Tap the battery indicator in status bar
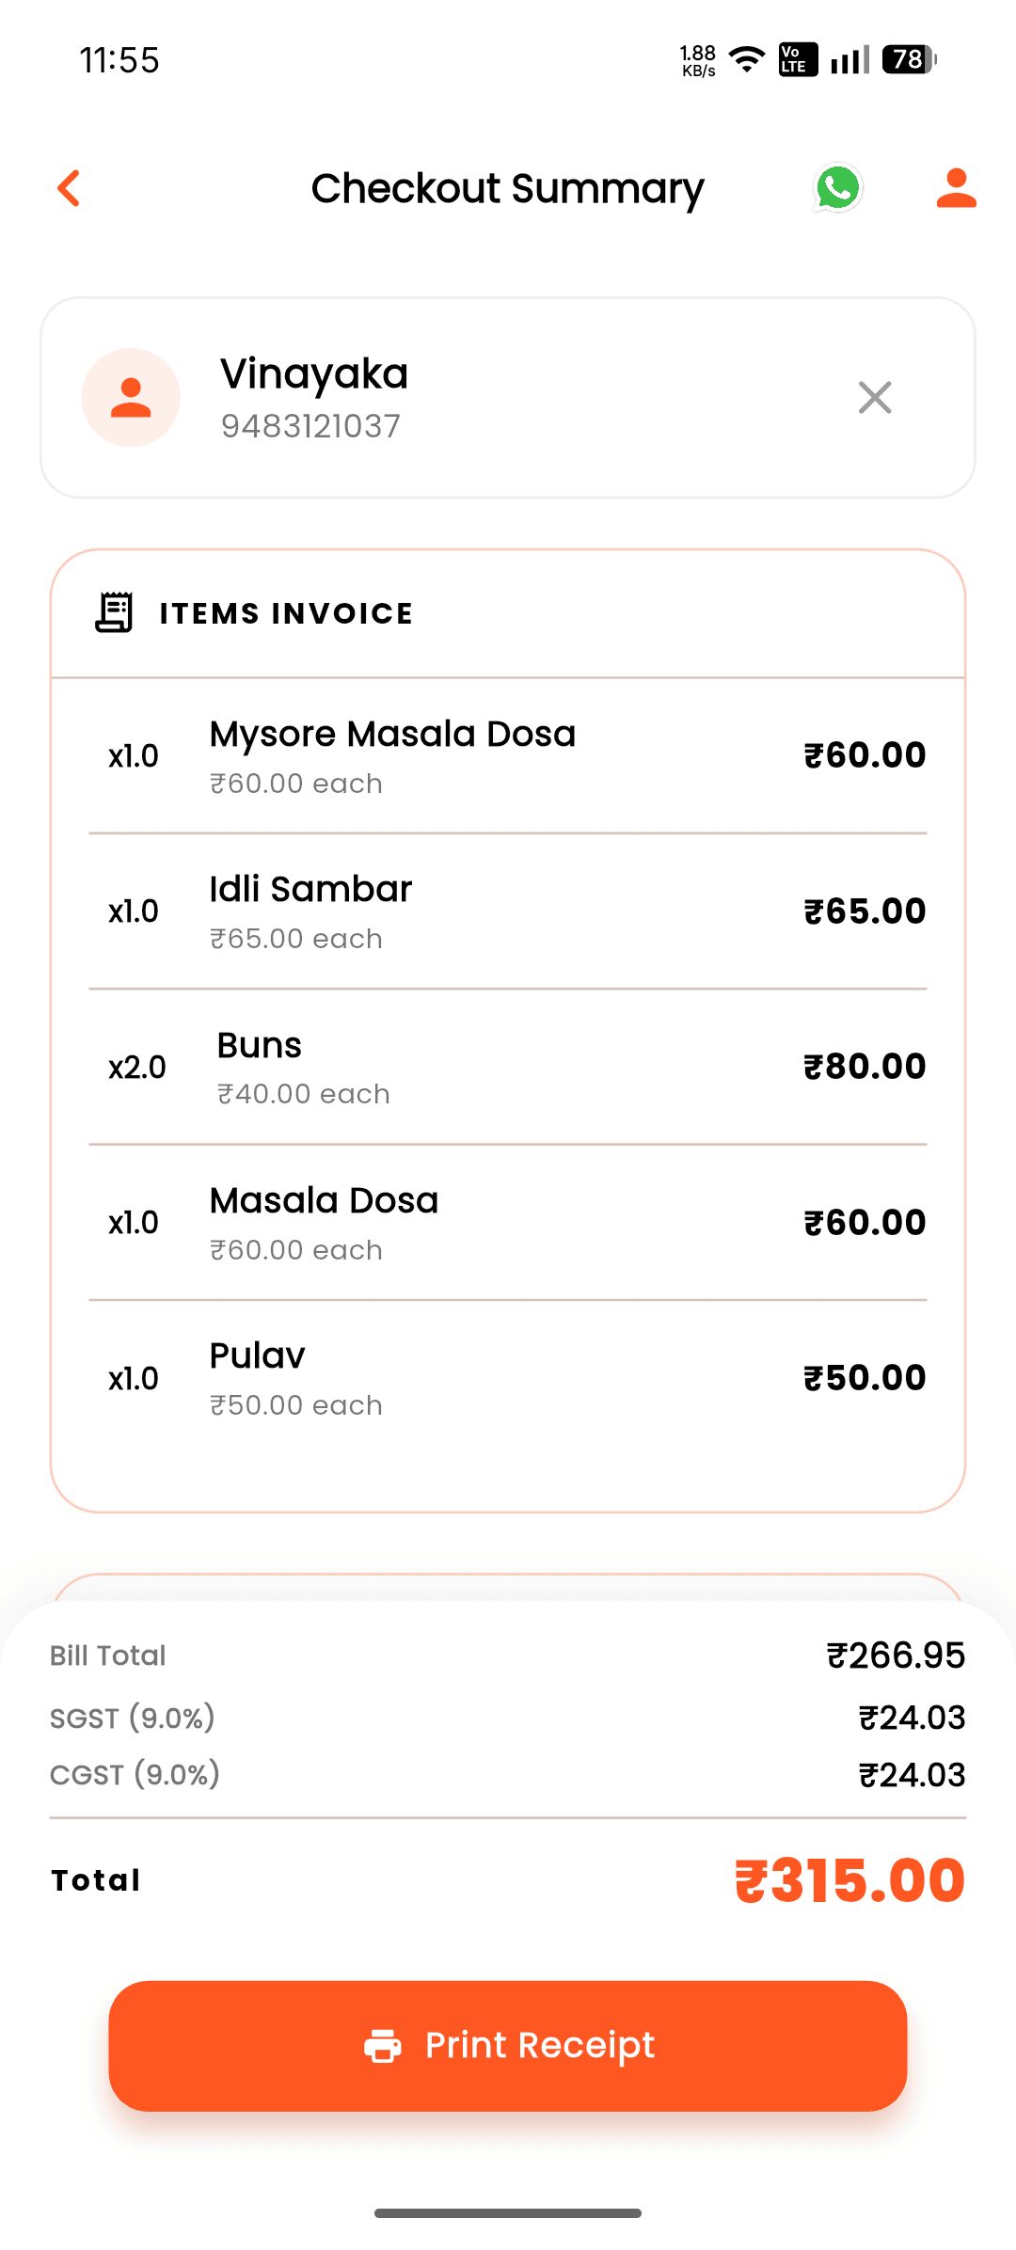Screen dimensions: 1016x2250 click(x=909, y=59)
